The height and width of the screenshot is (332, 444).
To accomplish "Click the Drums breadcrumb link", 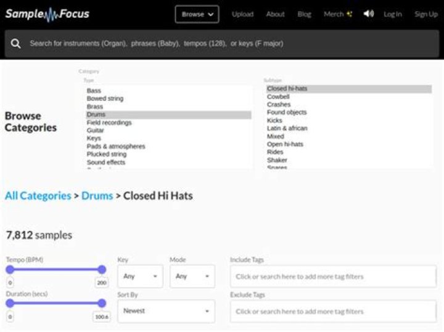I will coord(97,196).
